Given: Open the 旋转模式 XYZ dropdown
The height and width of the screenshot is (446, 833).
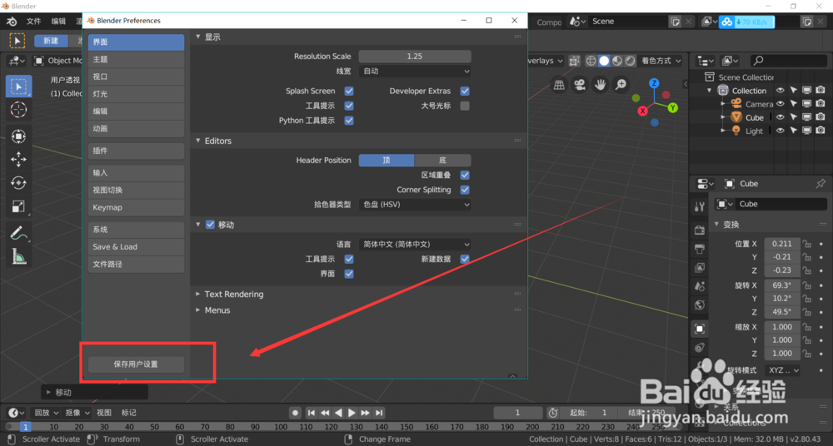Looking at the screenshot, I should click(x=782, y=370).
